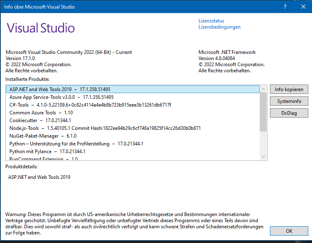Select Common Azure Tools 1.10 entry

tap(133, 113)
